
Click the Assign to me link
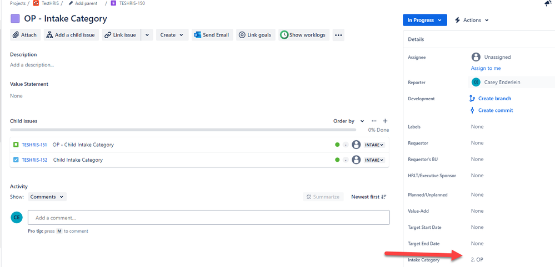486,68
